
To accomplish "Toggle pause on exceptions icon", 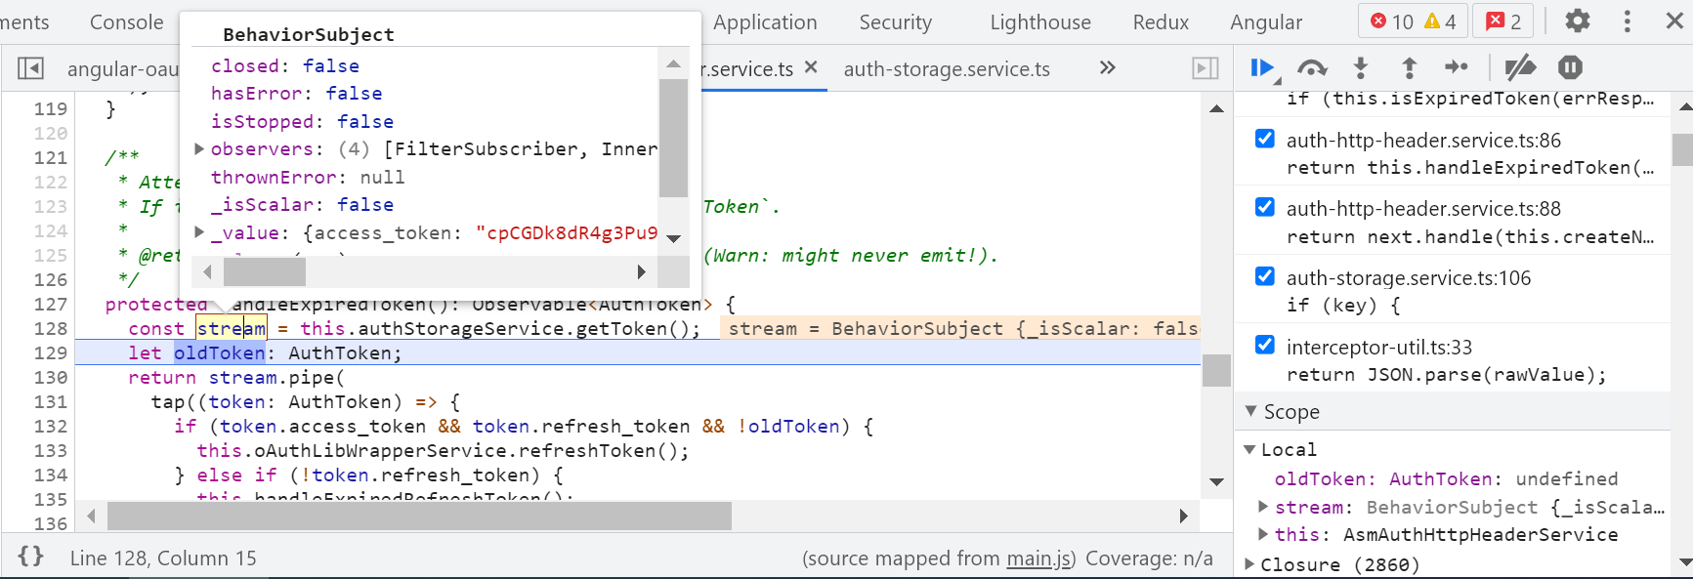I will [1570, 67].
